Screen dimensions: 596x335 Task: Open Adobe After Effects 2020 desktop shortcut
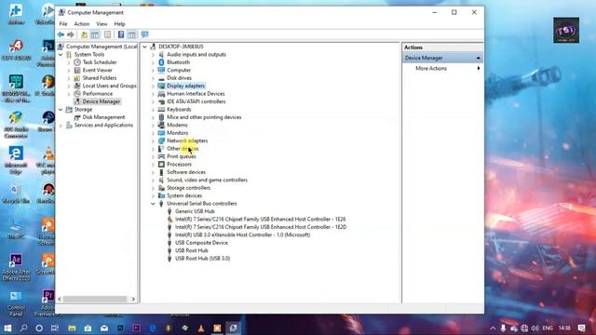tap(16, 268)
